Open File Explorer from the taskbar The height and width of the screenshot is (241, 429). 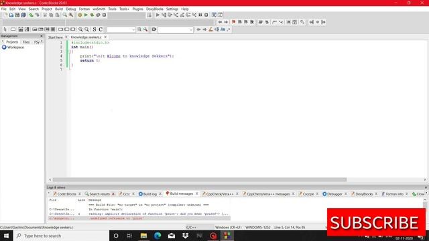143,236
